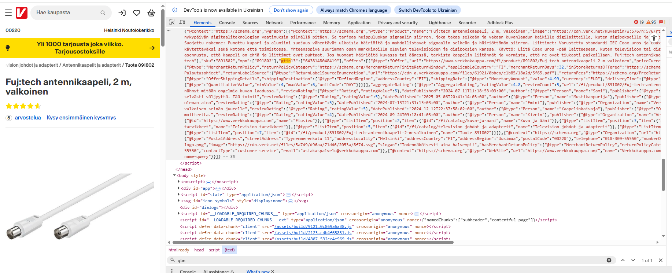Image resolution: width=672 pixels, height=273 pixels.
Task: Click Always match Chrome's language
Action: [354, 10]
